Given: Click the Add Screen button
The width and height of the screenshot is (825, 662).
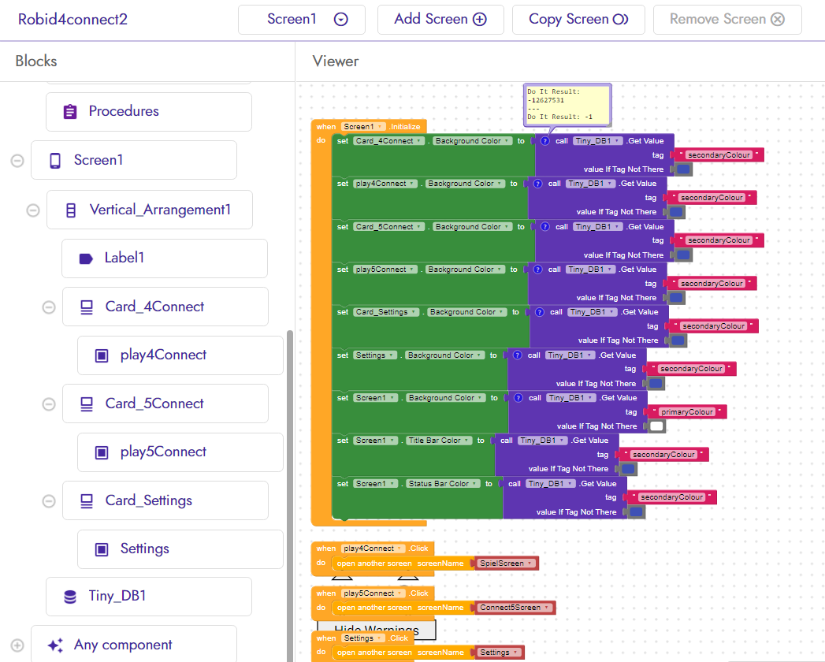Looking at the screenshot, I should pyautogui.click(x=440, y=19).
